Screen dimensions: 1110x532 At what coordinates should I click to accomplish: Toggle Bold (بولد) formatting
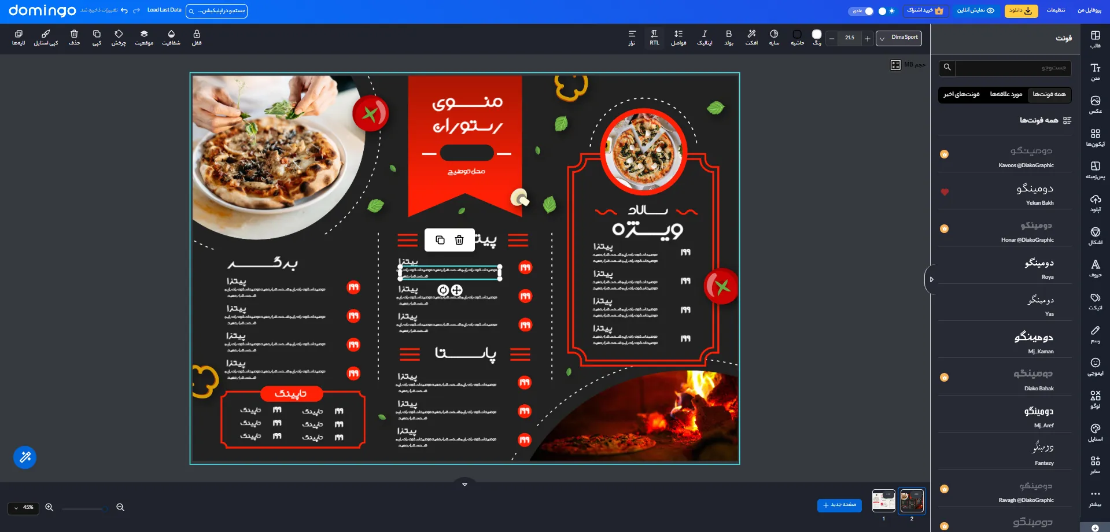point(729,38)
